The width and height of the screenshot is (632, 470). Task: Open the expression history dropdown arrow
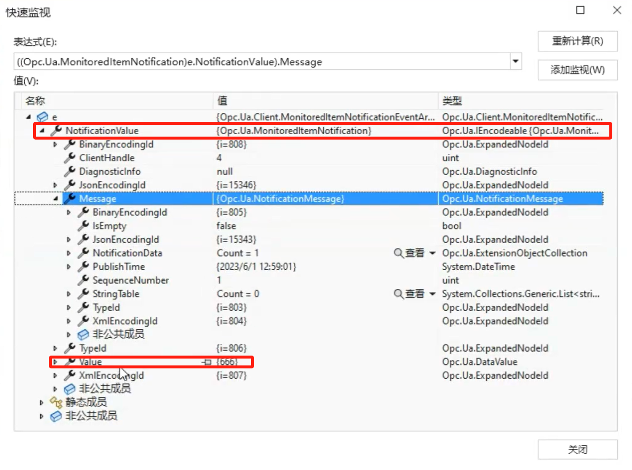[516, 62]
